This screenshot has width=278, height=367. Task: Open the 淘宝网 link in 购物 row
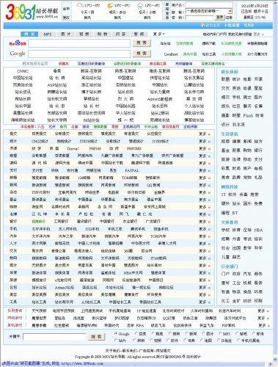pos(37,207)
